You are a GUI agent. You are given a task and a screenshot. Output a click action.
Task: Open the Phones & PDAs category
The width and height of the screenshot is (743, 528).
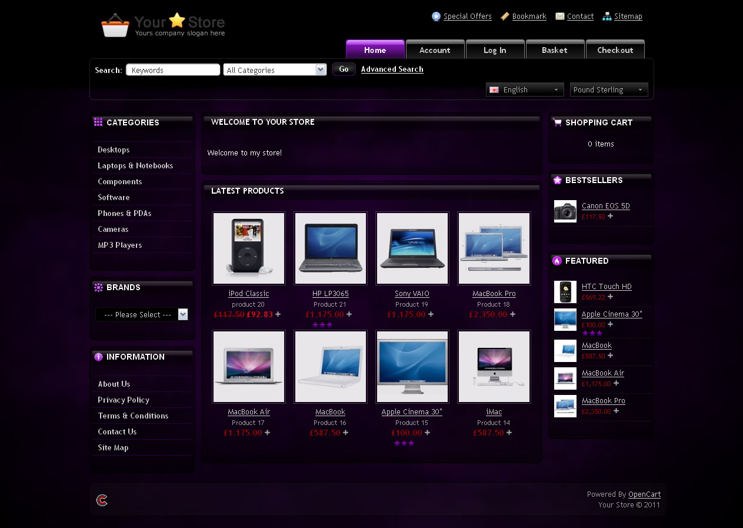click(x=125, y=213)
